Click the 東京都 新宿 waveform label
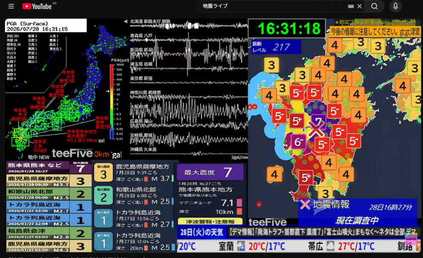This screenshot has height=258, width=423. coord(141,78)
